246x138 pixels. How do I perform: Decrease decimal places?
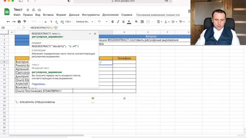pos(57,22)
